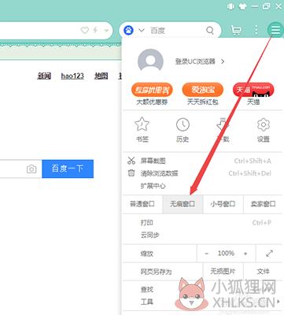The height and width of the screenshot is (315, 284).
Task: Expand the search engine dropdown arrow
Action: point(142,30)
